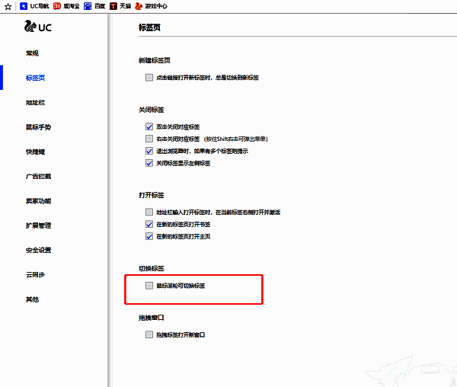This screenshot has width=457, height=387.
Task: Click the 关闭标签 section heading
Action: tap(152, 110)
